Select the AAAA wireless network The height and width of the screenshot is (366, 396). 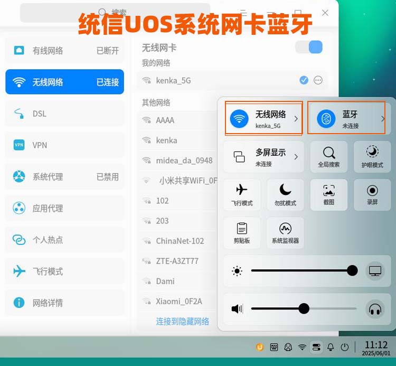point(177,120)
